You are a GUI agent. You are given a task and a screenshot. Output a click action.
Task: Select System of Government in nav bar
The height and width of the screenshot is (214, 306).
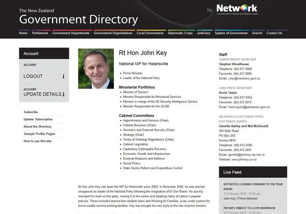231,33
